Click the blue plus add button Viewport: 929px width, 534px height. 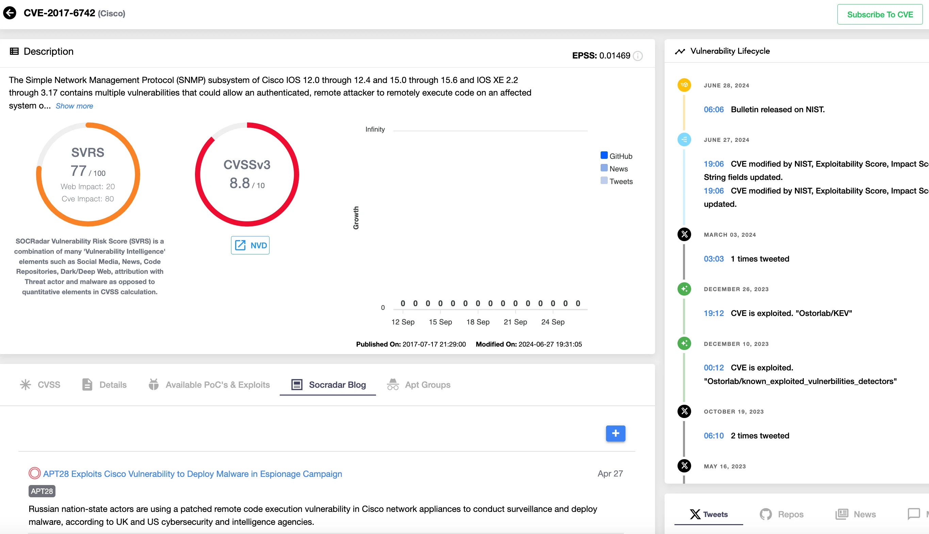[x=616, y=434]
